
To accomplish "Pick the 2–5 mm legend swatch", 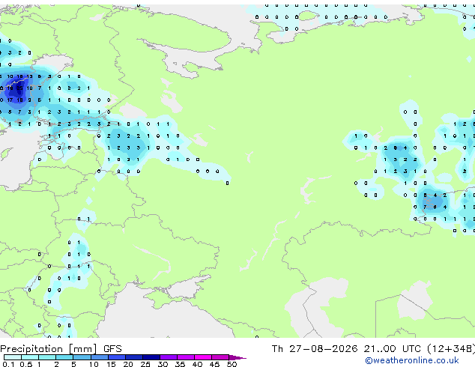I will tap(64, 357).
